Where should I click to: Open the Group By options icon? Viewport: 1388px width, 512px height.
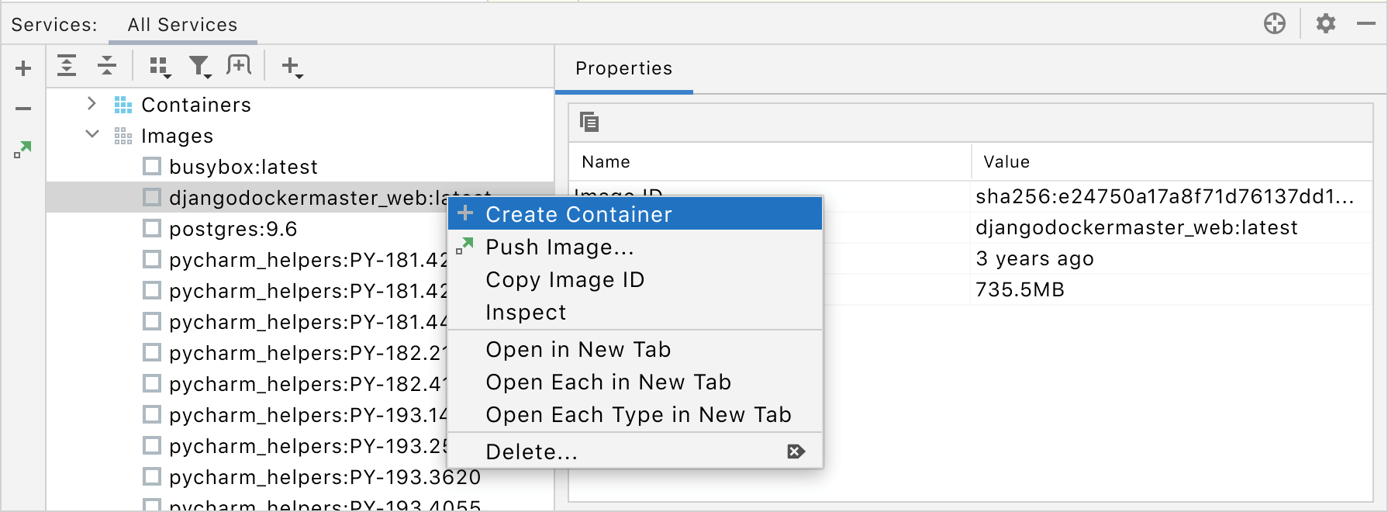coord(161,66)
